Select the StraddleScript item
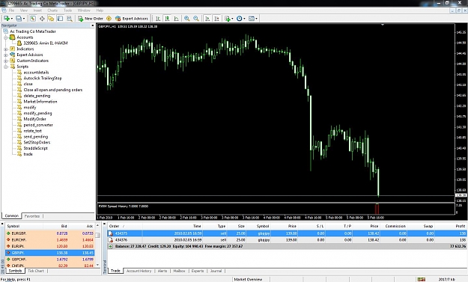Viewport: 468px width, 282px height. click(x=35, y=148)
